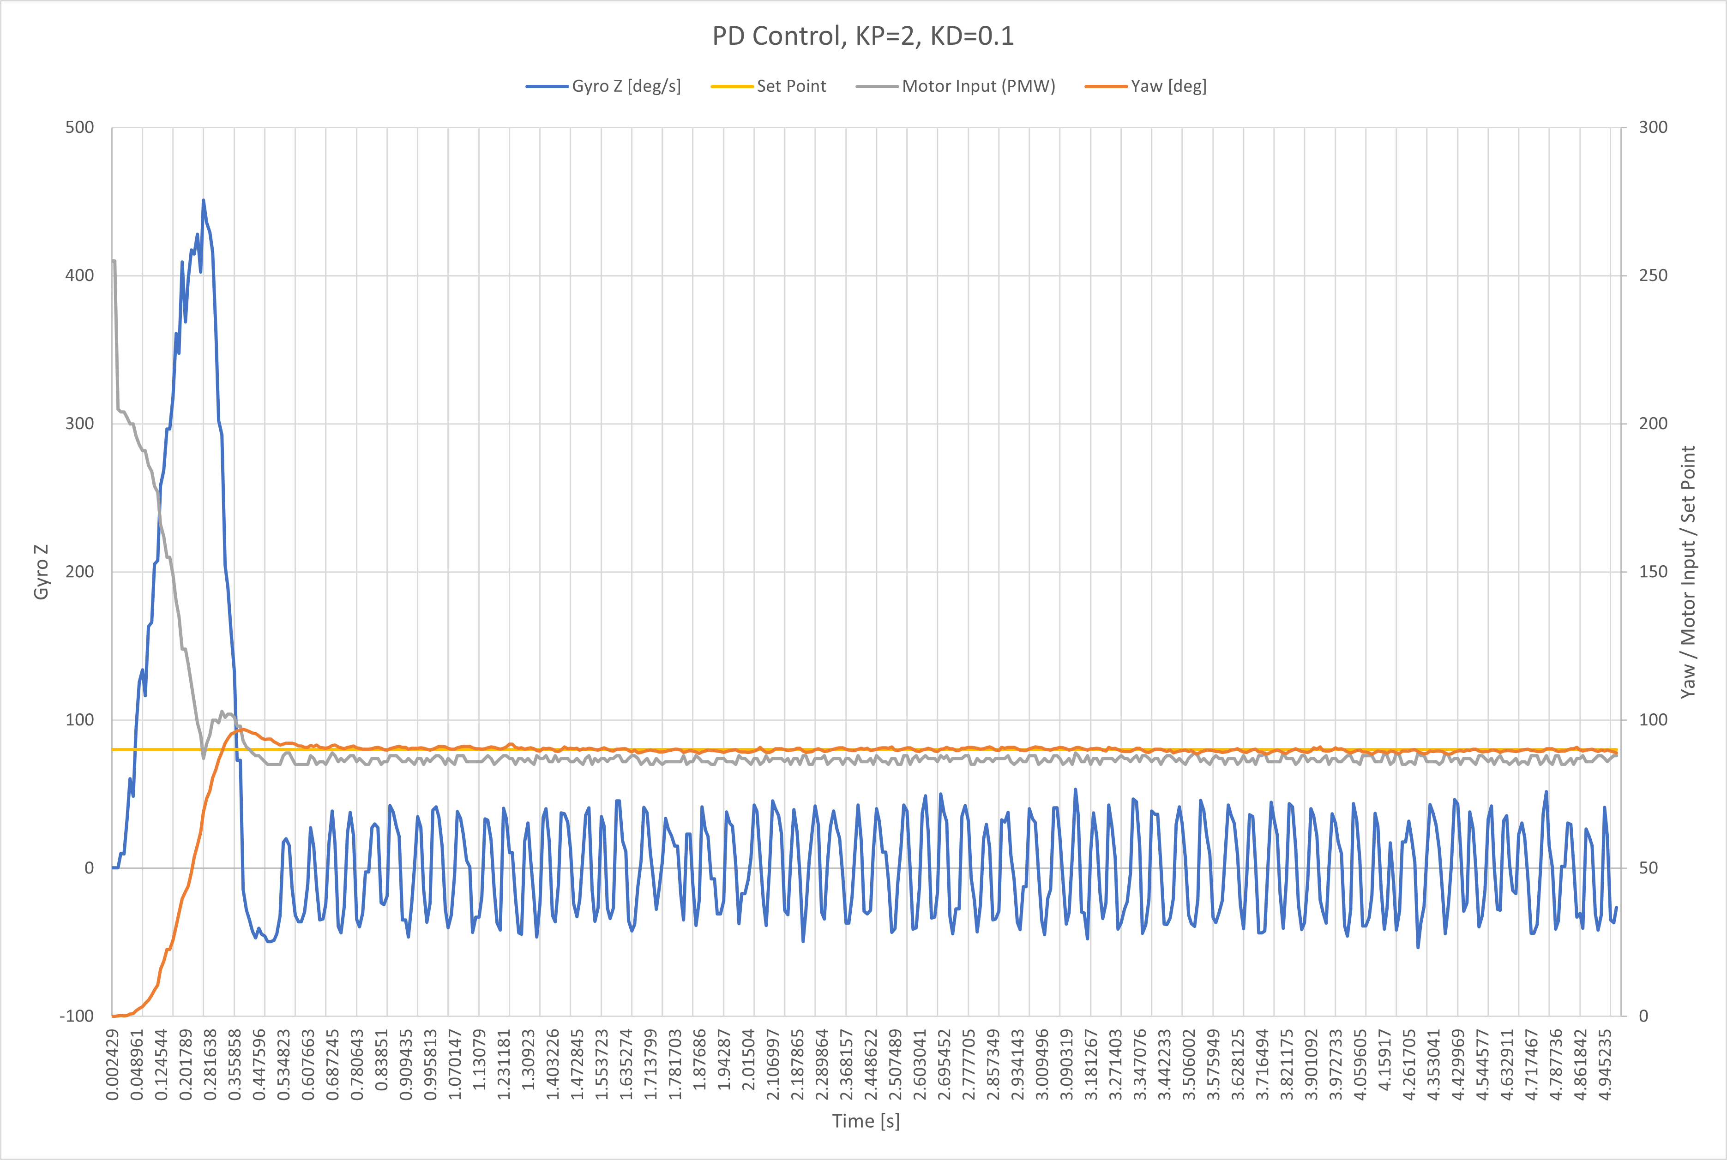Image resolution: width=1727 pixels, height=1160 pixels.
Task: Click the Gyro Z peak near 450
Action: tap(204, 200)
